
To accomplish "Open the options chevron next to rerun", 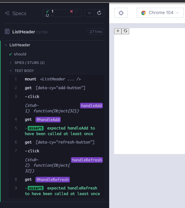I will coord(90,13).
